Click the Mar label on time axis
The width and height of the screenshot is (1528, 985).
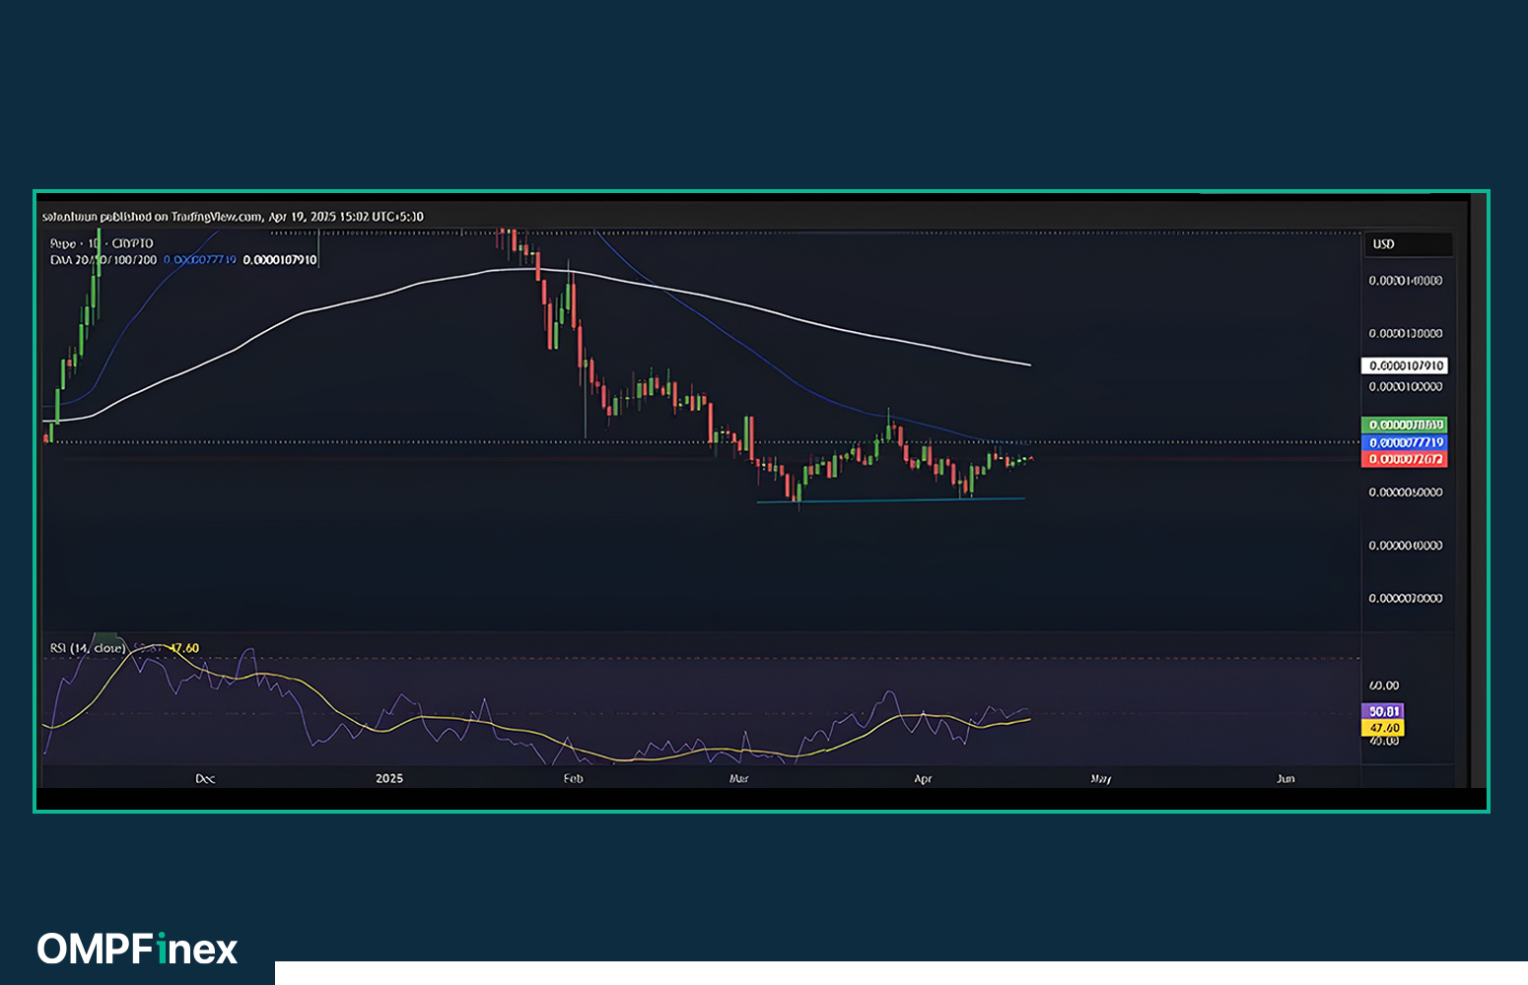click(738, 778)
